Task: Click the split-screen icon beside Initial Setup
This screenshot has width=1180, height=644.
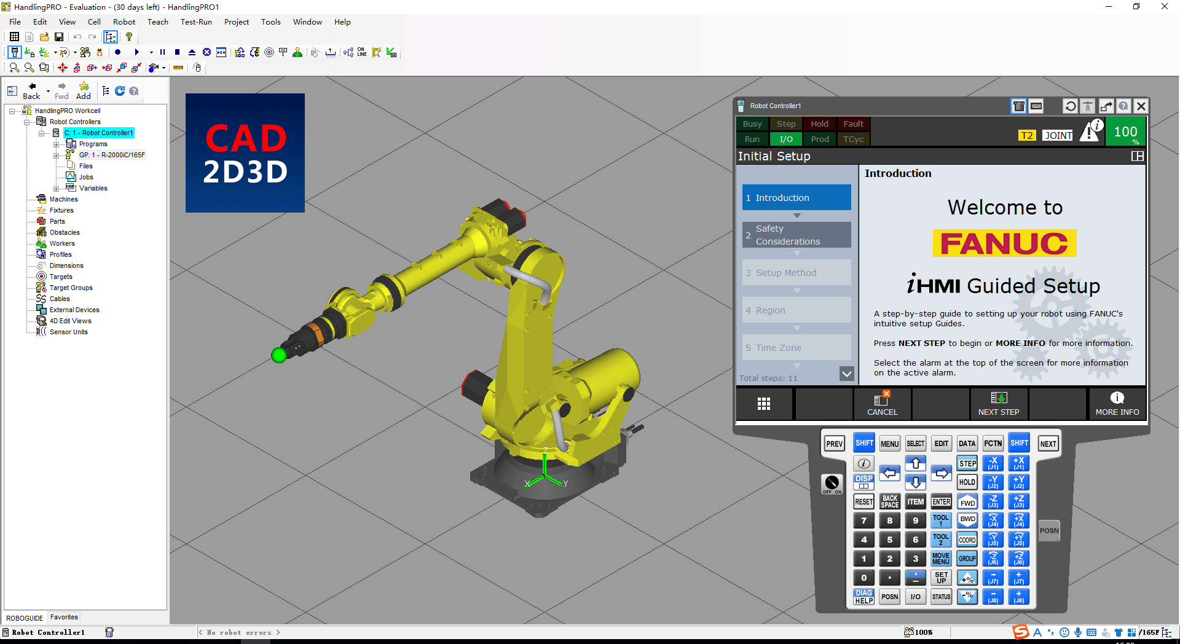Action: click(1137, 156)
